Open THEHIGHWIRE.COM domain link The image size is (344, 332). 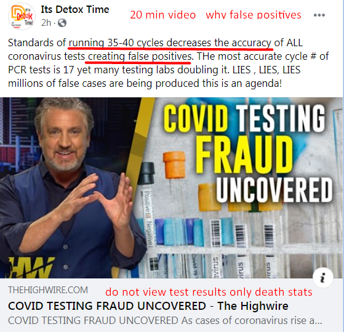tap(48, 290)
